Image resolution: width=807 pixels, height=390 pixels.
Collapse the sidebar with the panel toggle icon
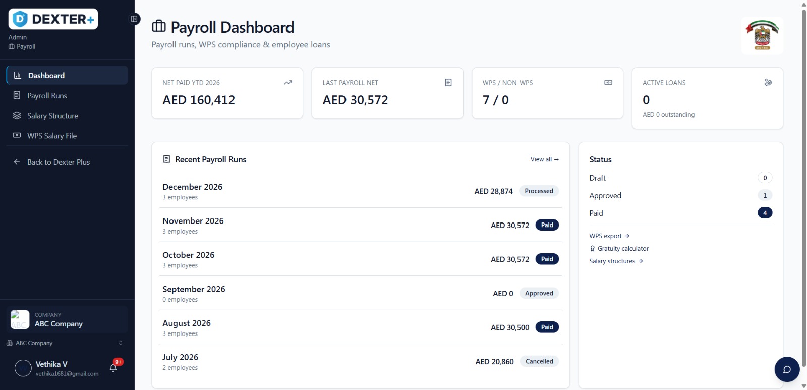[x=134, y=19]
